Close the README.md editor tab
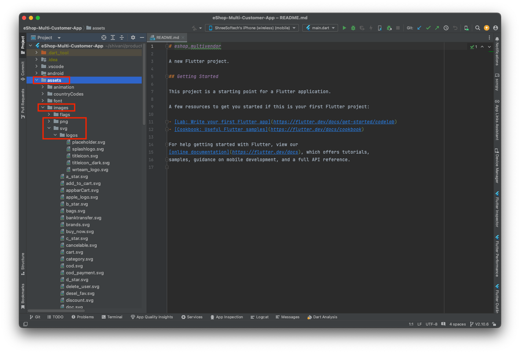Screen dimensions: 520x353 point(183,37)
